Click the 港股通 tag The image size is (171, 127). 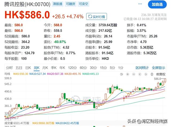pos(58,4)
